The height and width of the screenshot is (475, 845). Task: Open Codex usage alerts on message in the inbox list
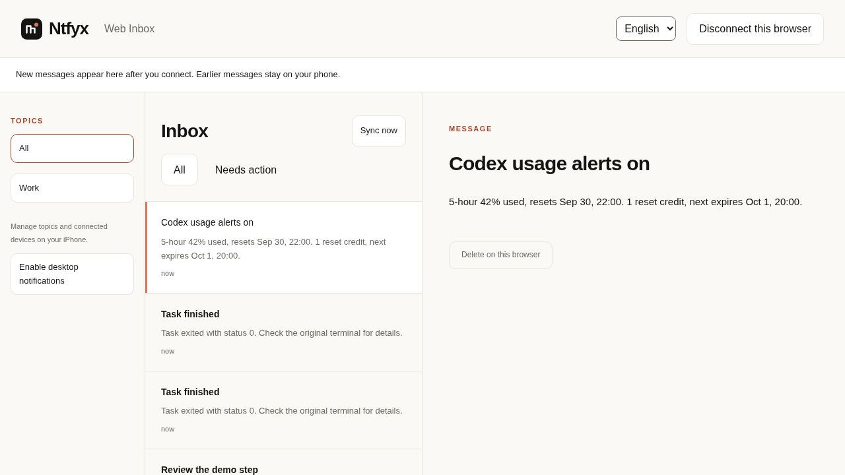pos(284,247)
